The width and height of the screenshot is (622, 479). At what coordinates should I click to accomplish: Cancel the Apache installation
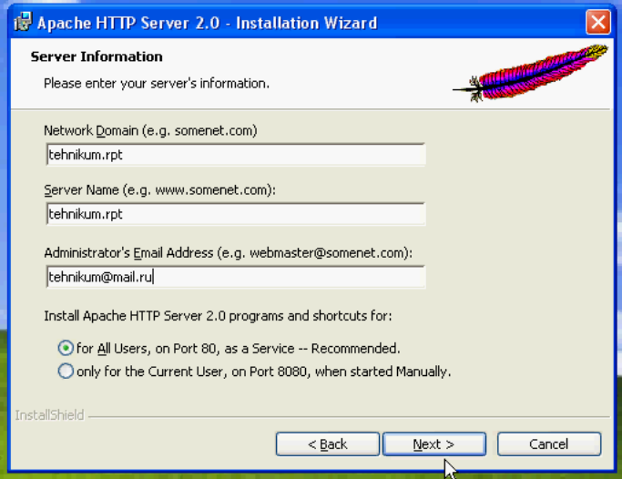coord(549,444)
